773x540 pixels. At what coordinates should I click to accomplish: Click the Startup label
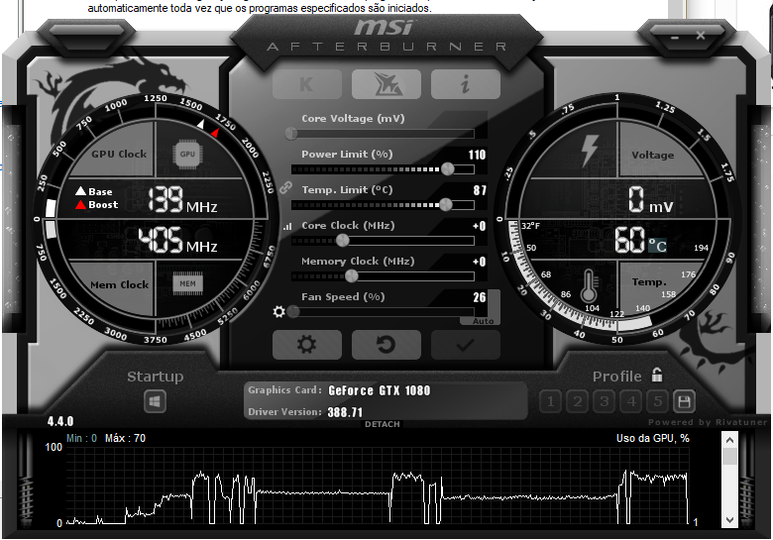pos(156,377)
